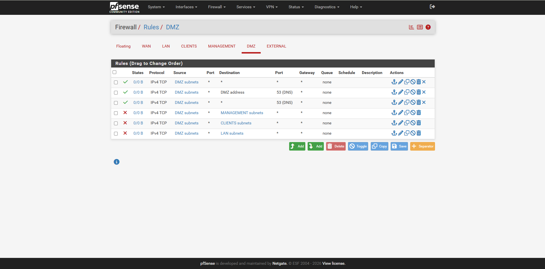
Task: Click the logout icon in top bar
Action: (432, 7)
